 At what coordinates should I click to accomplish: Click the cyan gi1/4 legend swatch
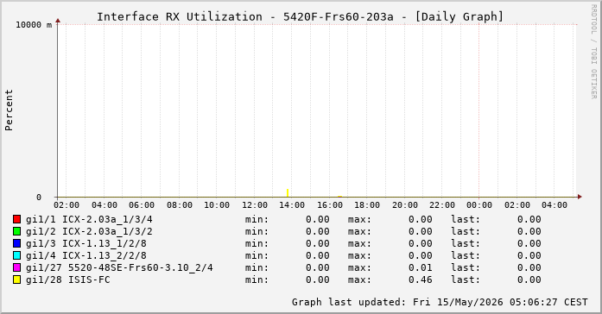click(x=16, y=255)
